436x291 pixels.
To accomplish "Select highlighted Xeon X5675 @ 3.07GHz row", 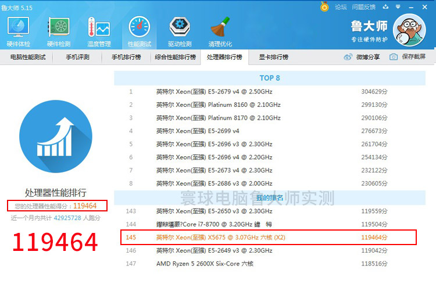I will tap(269, 238).
